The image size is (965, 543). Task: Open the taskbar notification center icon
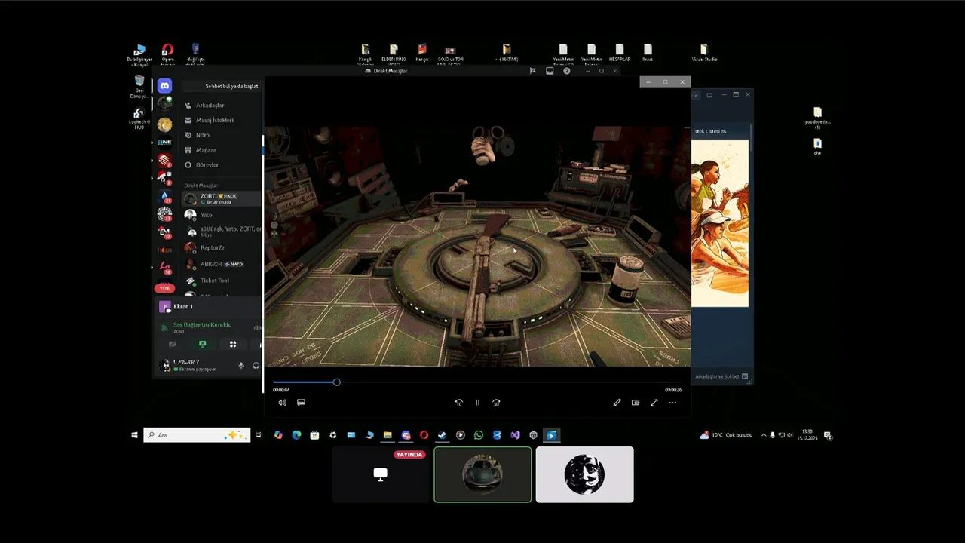click(x=828, y=435)
